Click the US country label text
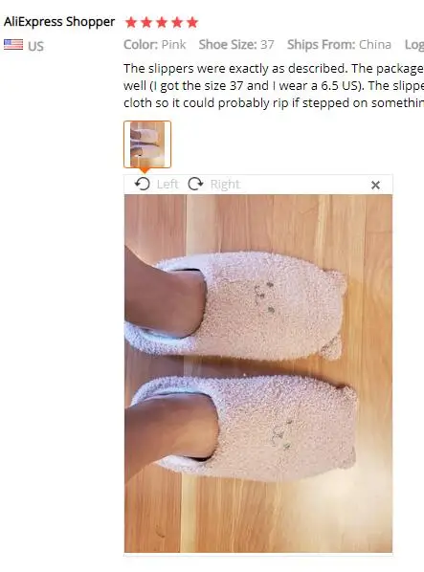Image resolution: width=424 pixels, height=572 pixels. (35, 46)
